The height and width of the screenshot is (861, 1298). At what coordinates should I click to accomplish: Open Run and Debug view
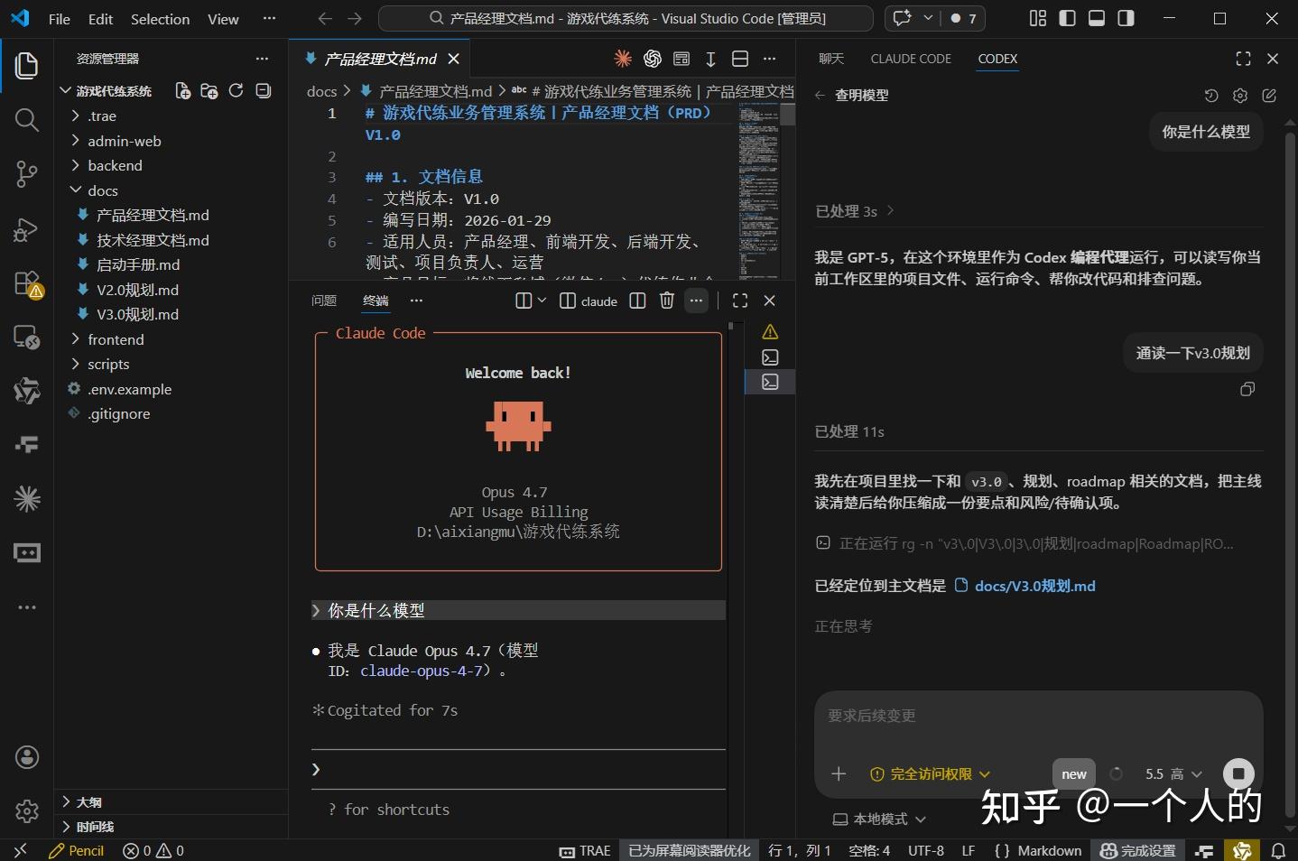[27, 229]
